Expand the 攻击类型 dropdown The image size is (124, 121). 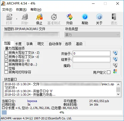[x=92, y=35]
